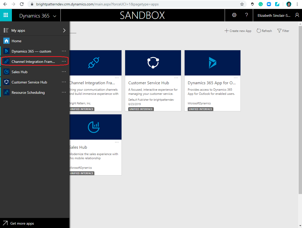Screen dimensions: 302x228
Task: Click the browser profile avatar
Action: pyautogui.click(x=289, y=4)
